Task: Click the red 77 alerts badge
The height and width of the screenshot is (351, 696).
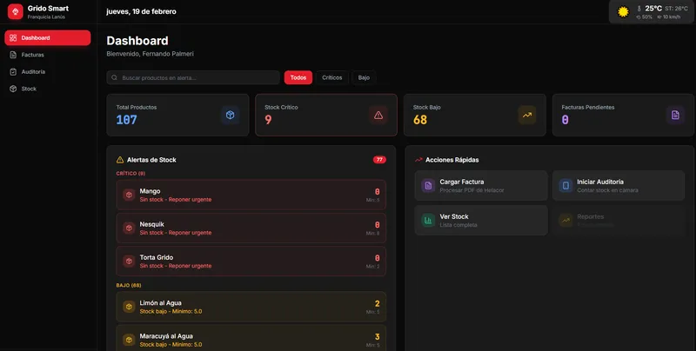Action: (x=379, y=160)
